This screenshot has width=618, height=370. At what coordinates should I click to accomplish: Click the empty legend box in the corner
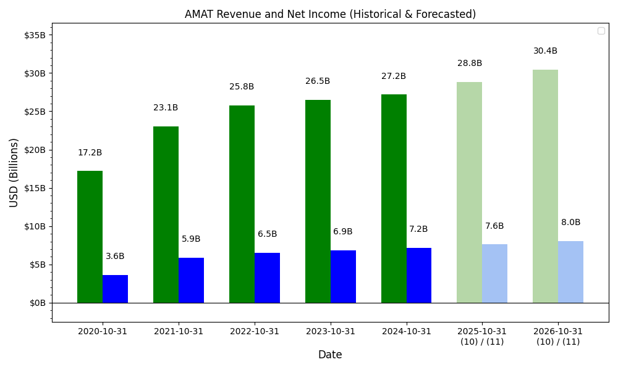(x=601, y=31)
